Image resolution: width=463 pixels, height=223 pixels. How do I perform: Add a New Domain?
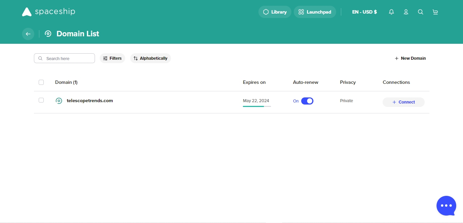(x=410, y=58)
